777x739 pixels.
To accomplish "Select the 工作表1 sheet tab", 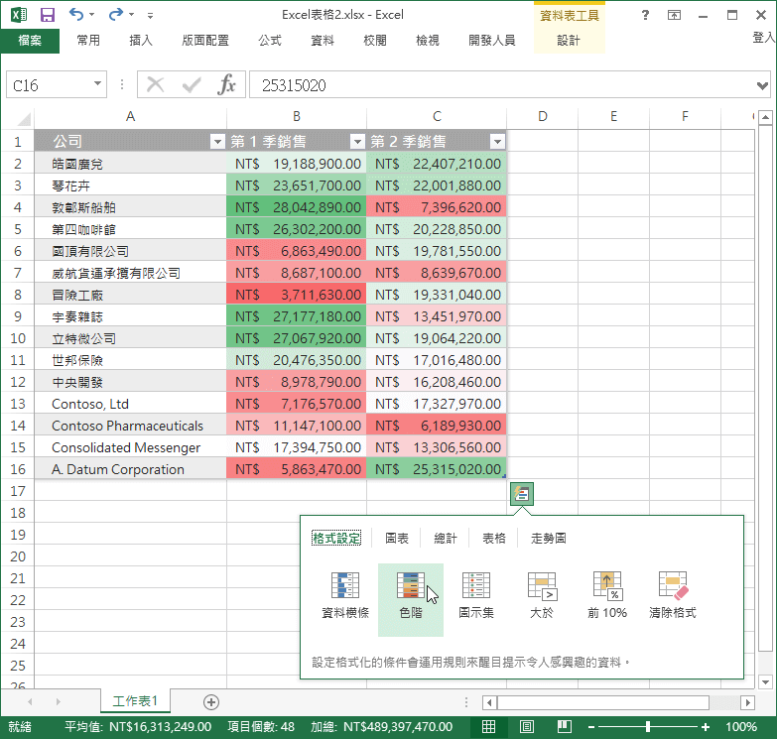I will 135,701.
